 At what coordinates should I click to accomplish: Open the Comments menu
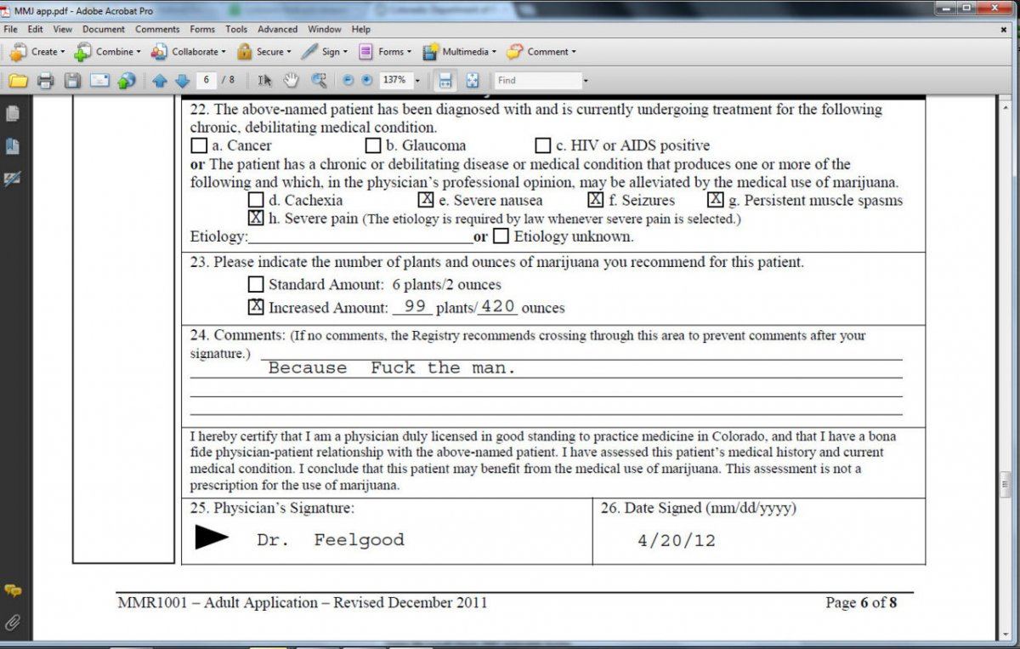[x=157, y=29]
